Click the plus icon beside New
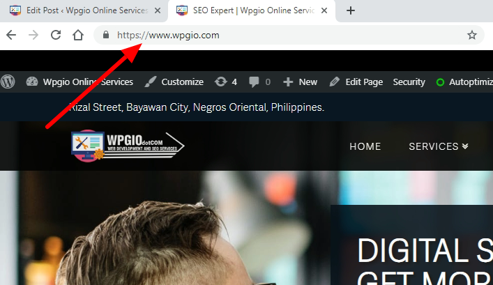The width and height of the screenshot is (493, 285). coord(288,82)
